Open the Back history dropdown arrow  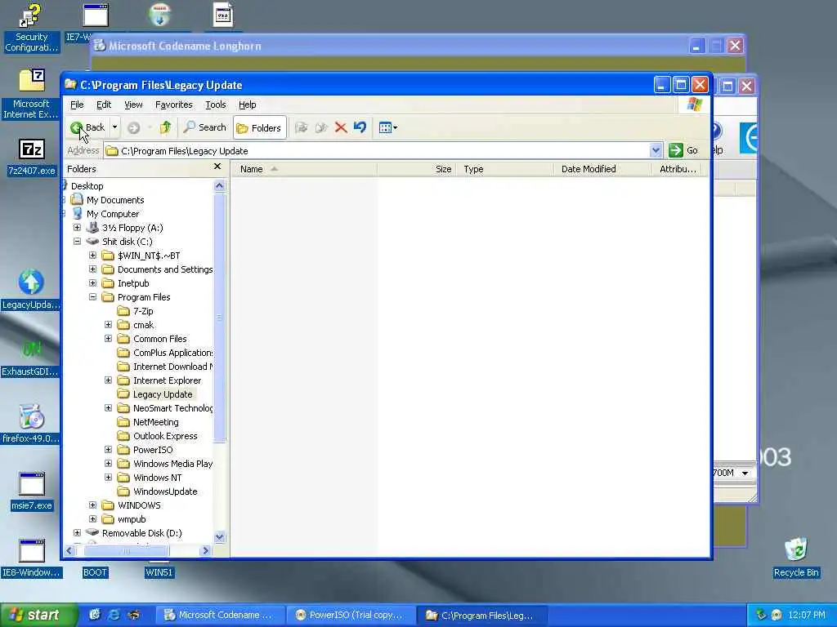tap(114, 127)
